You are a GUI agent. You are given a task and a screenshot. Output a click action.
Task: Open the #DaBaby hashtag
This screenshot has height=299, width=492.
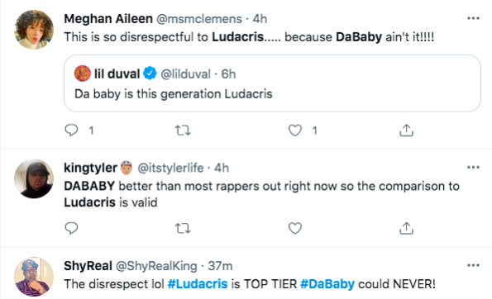coord(327,284)
